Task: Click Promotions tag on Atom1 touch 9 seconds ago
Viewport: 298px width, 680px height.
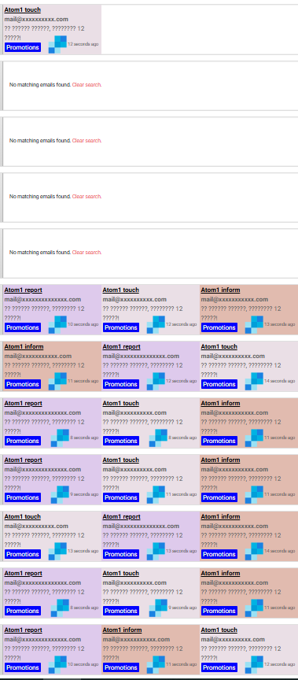Action: pos(121,611)
